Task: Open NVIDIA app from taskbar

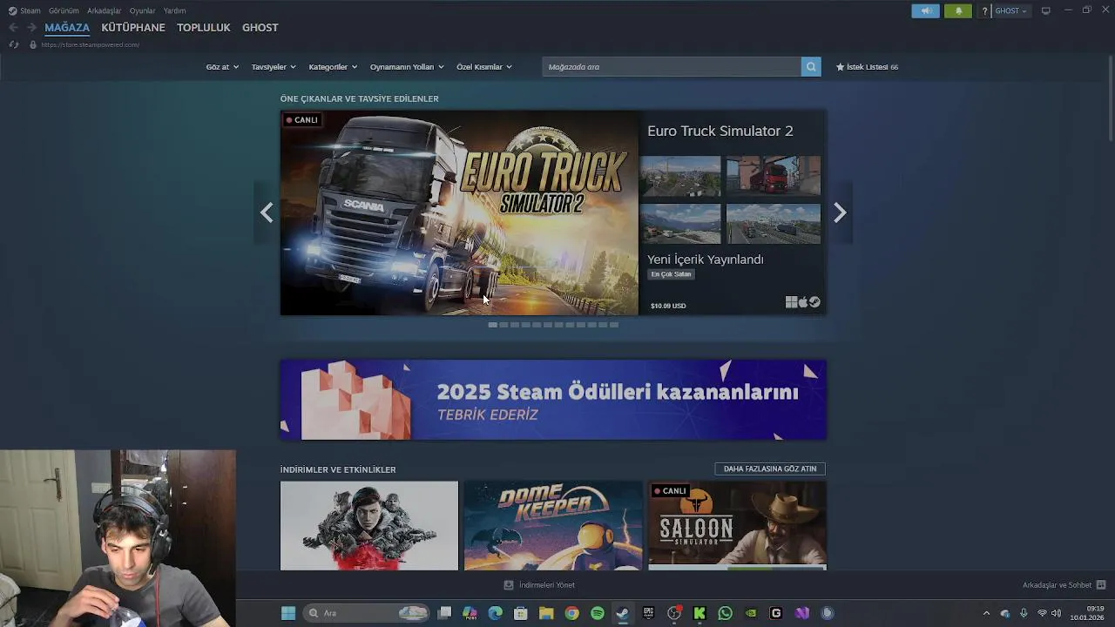Action: (751, 613)
